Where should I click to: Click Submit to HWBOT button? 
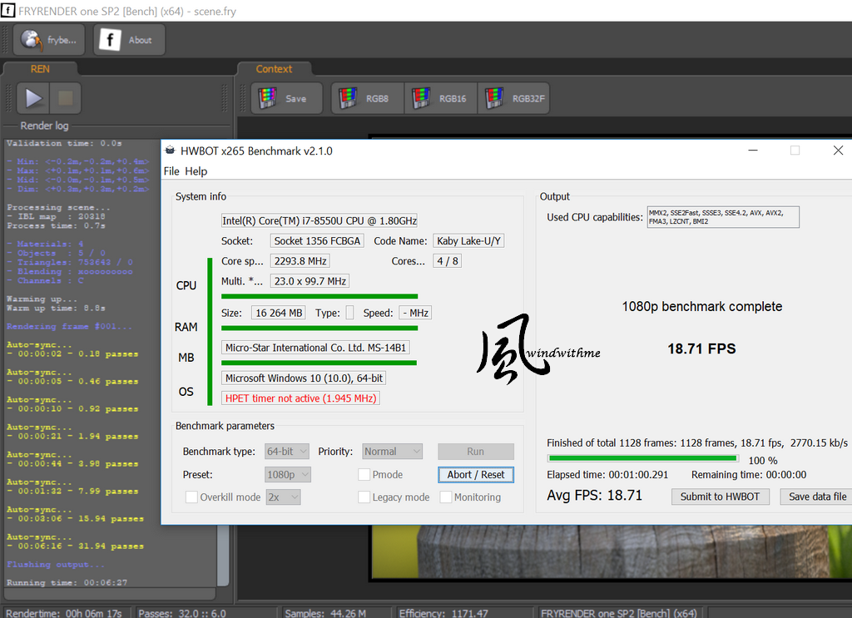(x=720, y=497)
